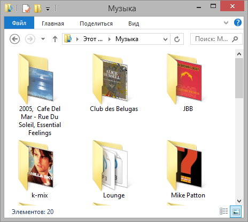This screenshot has width=248, height=222.
Task: Click the 'Mike Patton' folder name label
Action: click(x=188, y=195)
